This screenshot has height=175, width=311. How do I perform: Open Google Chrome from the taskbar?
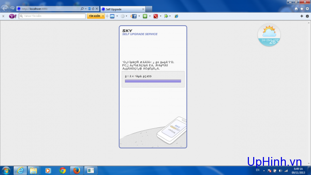click(63, 171)
